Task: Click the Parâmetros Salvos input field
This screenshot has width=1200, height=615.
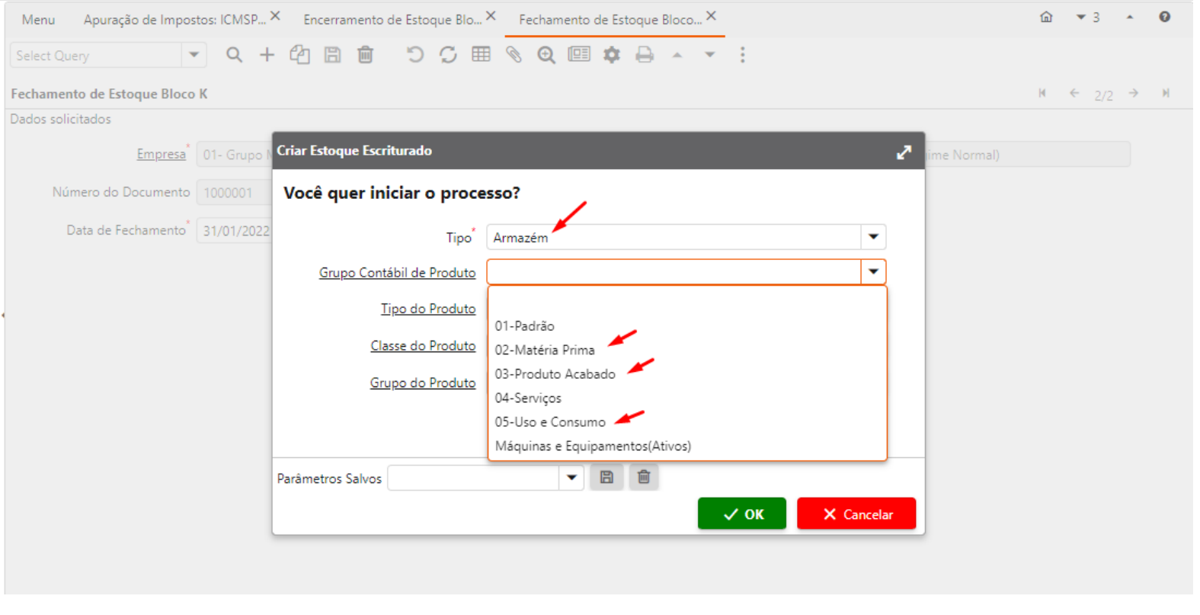Action: tap(474, 478)
